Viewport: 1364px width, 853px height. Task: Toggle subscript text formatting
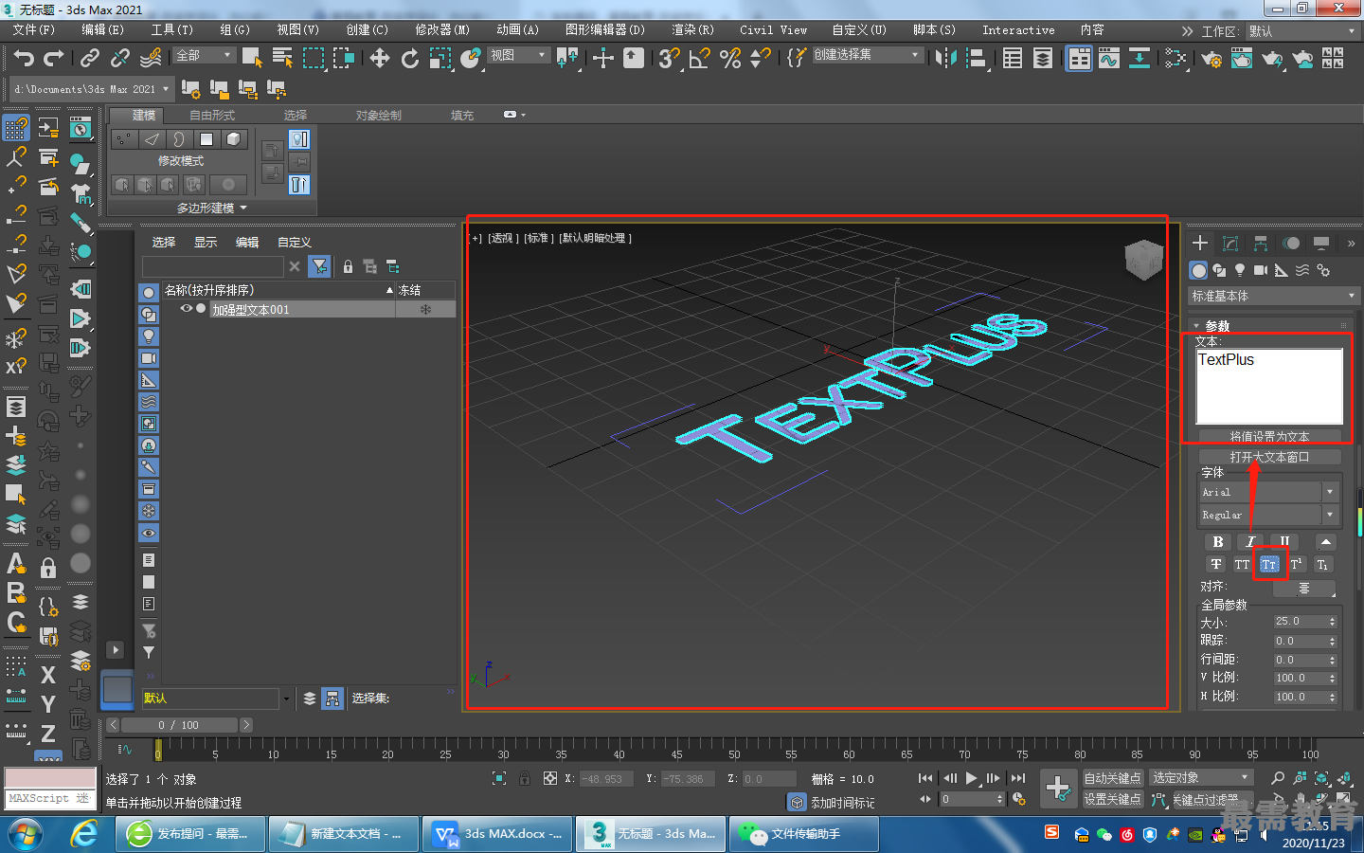click(1322, 564)
